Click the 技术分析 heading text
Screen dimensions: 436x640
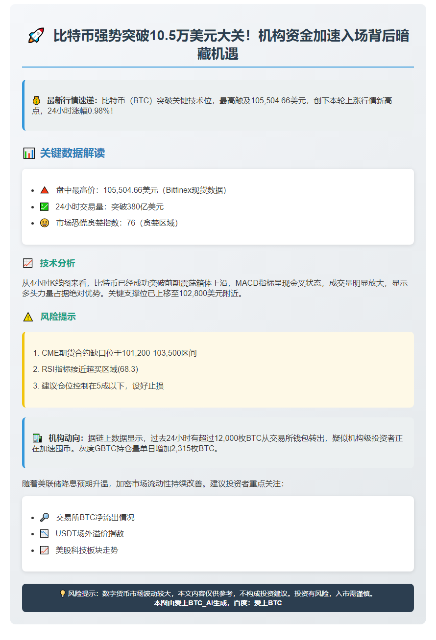[x=58, y=263]
